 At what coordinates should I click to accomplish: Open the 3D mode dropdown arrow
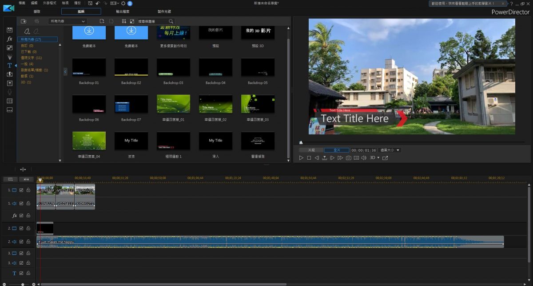click(378, 158)
